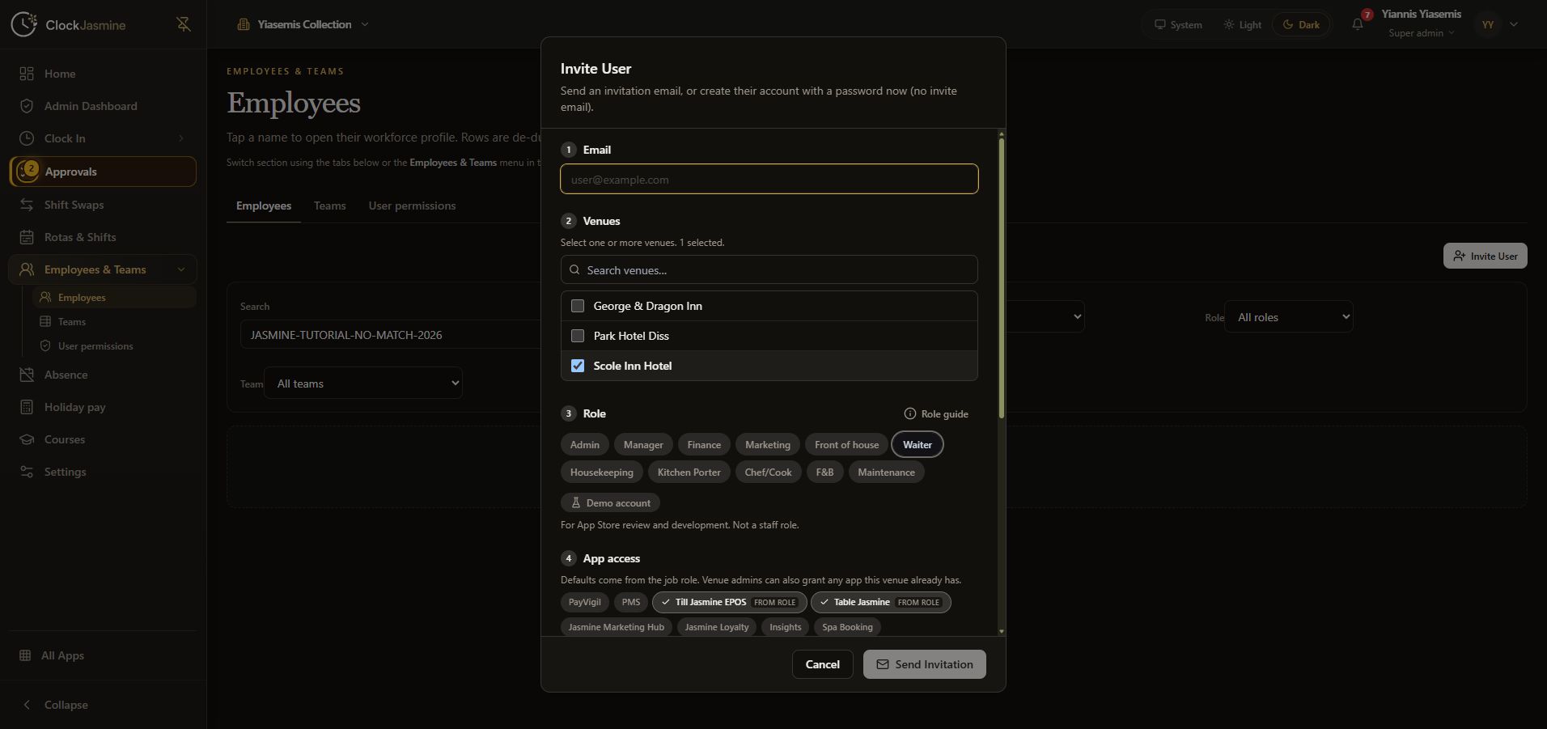Click the ClockJasmine logo icon

pos(24,24)
